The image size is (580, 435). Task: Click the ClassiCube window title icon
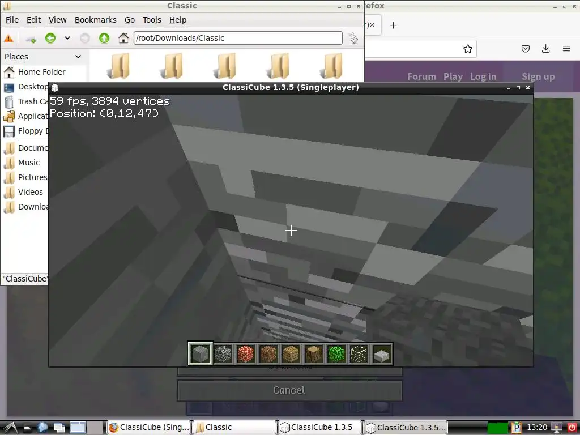pos(55,88)
